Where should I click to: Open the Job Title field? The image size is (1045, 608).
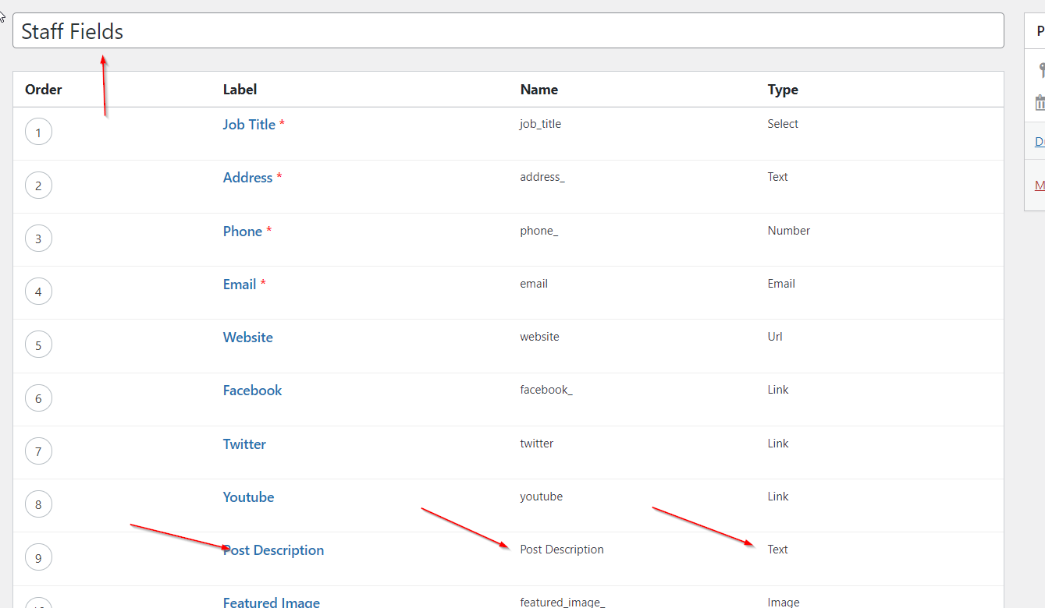point(249,125)
